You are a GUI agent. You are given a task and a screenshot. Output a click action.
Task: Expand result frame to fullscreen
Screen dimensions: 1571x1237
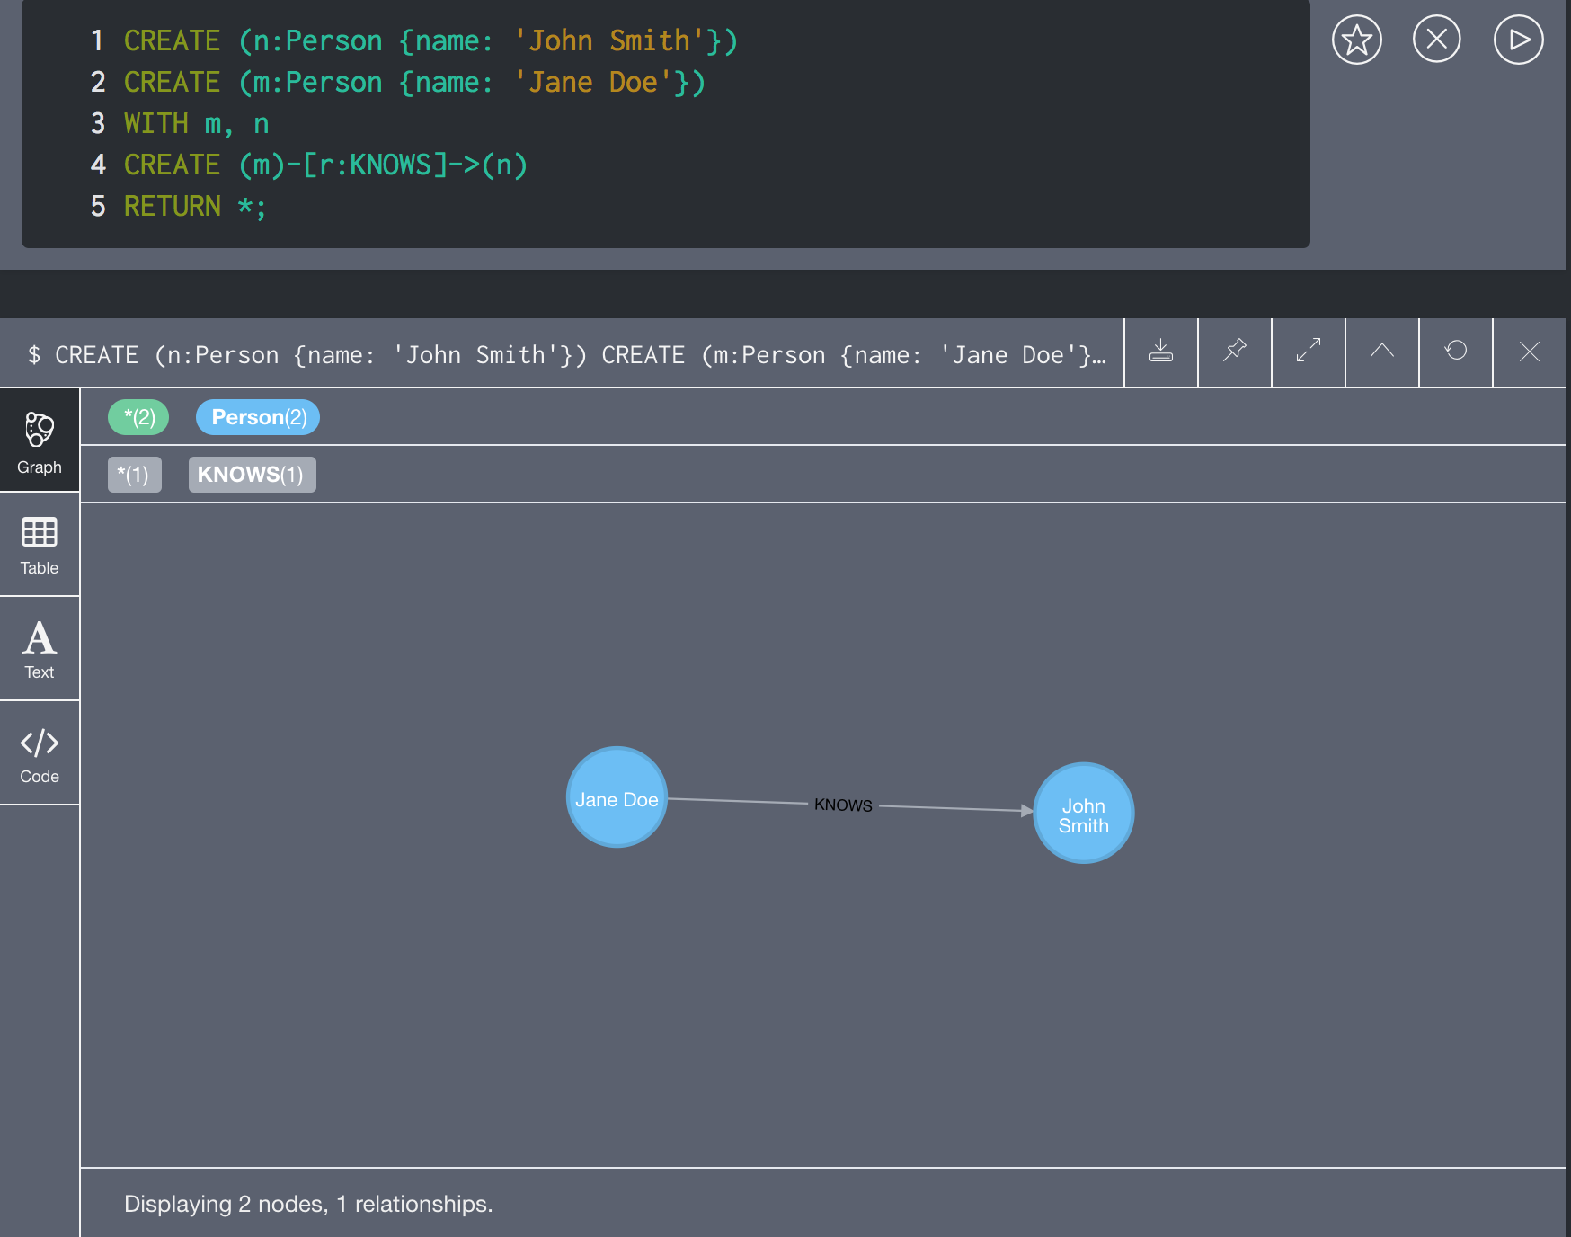pos(1309,352)
